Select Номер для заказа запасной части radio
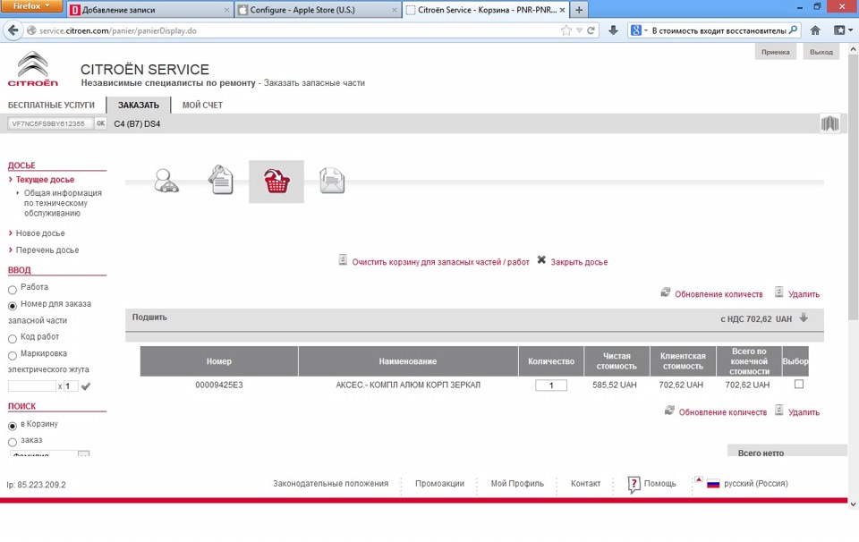 (x=12, y=306)
